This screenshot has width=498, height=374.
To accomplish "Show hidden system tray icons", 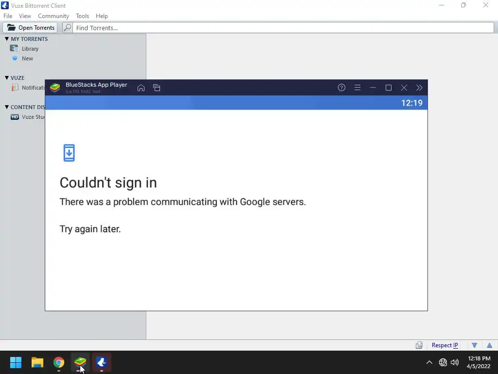I will tap(429, 362).
